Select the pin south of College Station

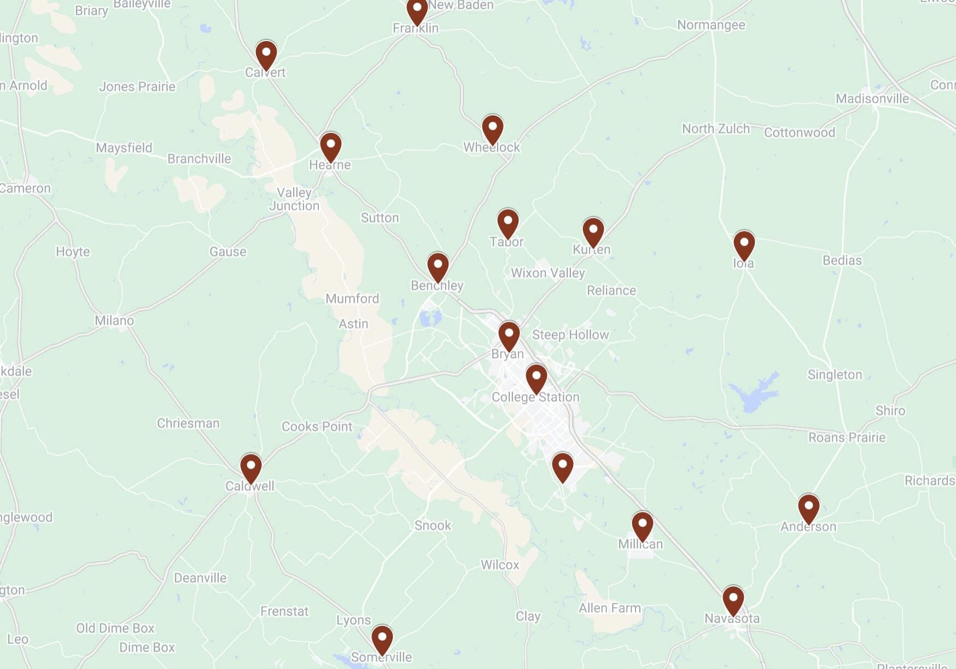(x=563, y=468)
